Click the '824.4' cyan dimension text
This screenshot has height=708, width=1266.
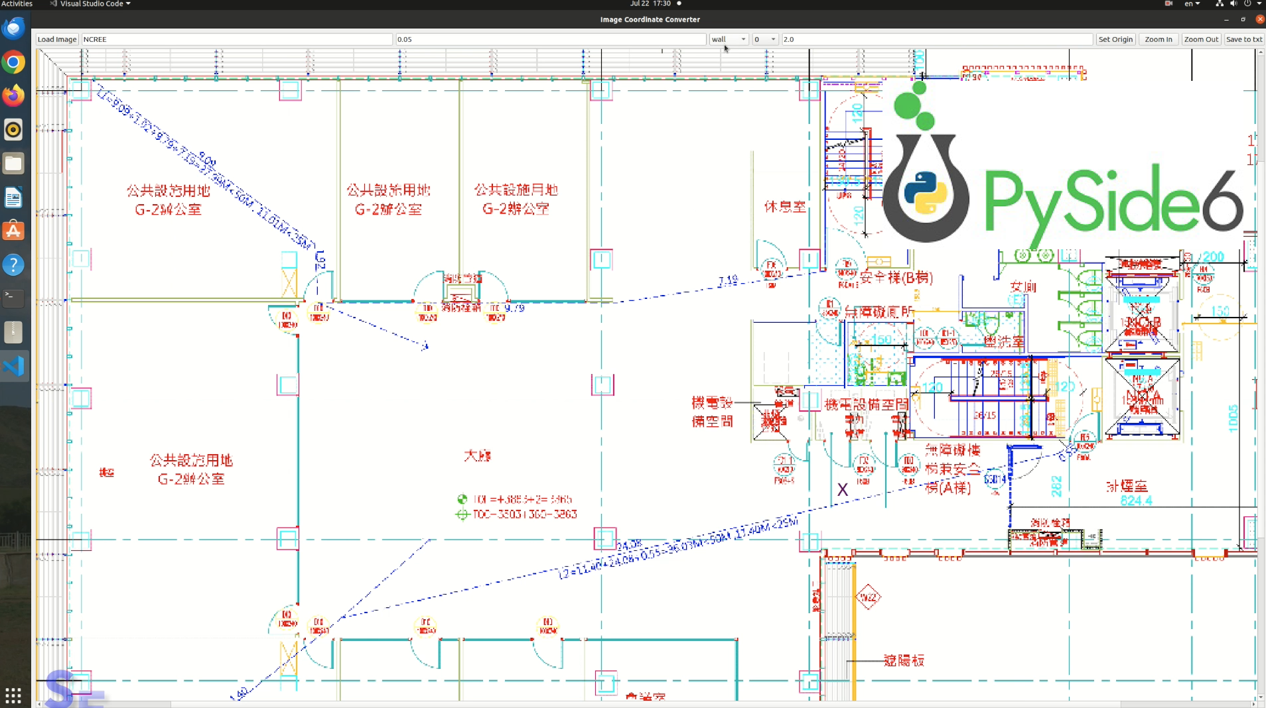pyautogui.click(x=1136, y=501)
